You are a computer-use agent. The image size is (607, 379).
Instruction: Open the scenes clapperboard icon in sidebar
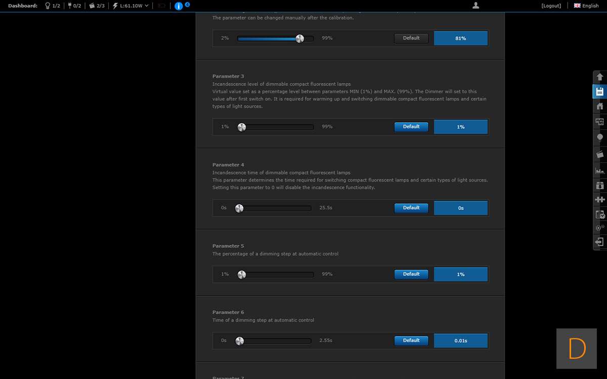point(600,154)
